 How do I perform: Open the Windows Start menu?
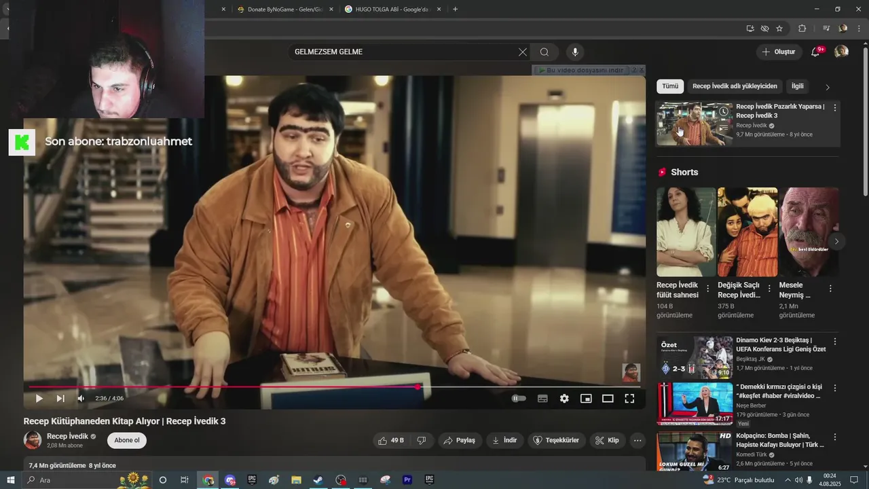[x=10, y=479]
